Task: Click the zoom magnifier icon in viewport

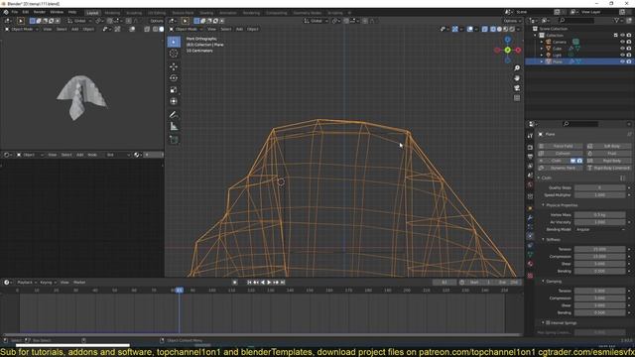Action: (x=517, y=68)
